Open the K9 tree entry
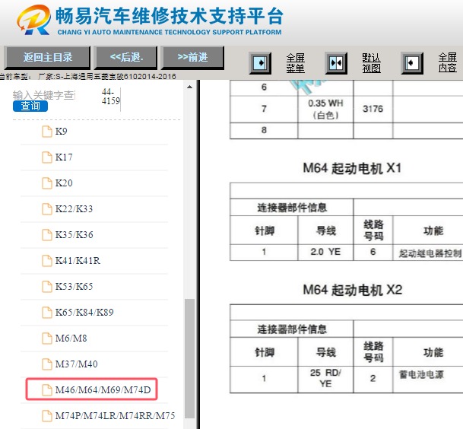The width and height of the screenshot is (463, 429). (x=61, y=131)
